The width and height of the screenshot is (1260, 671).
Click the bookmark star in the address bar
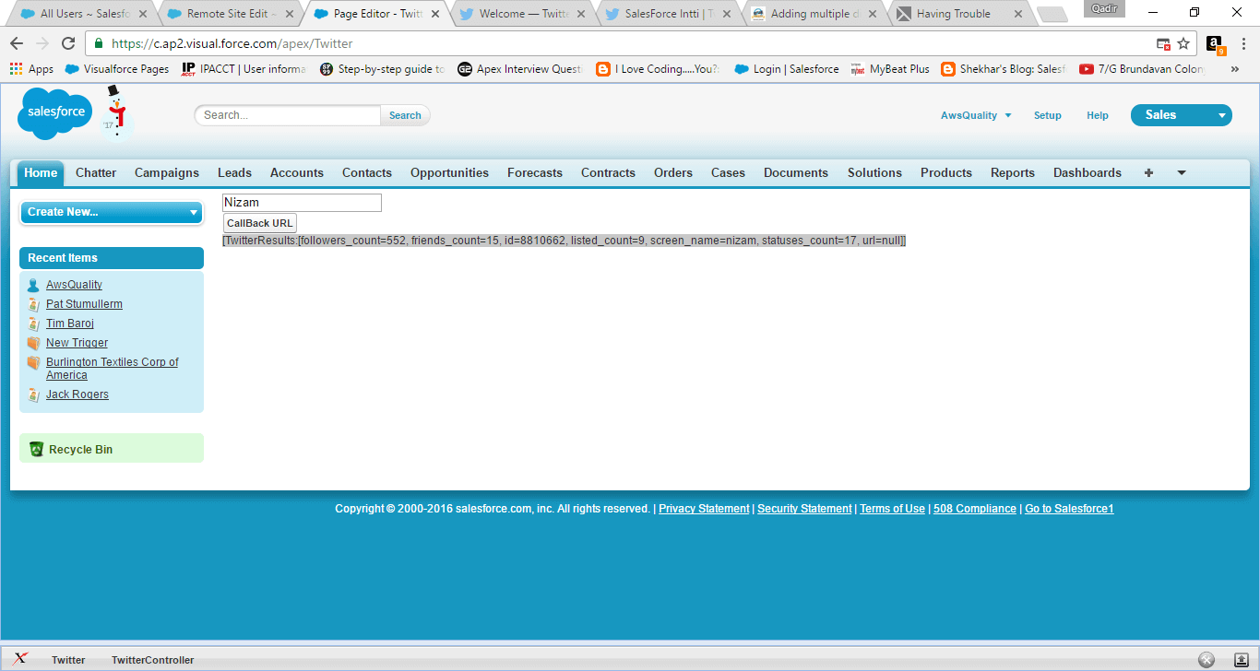coord(1183,43)
